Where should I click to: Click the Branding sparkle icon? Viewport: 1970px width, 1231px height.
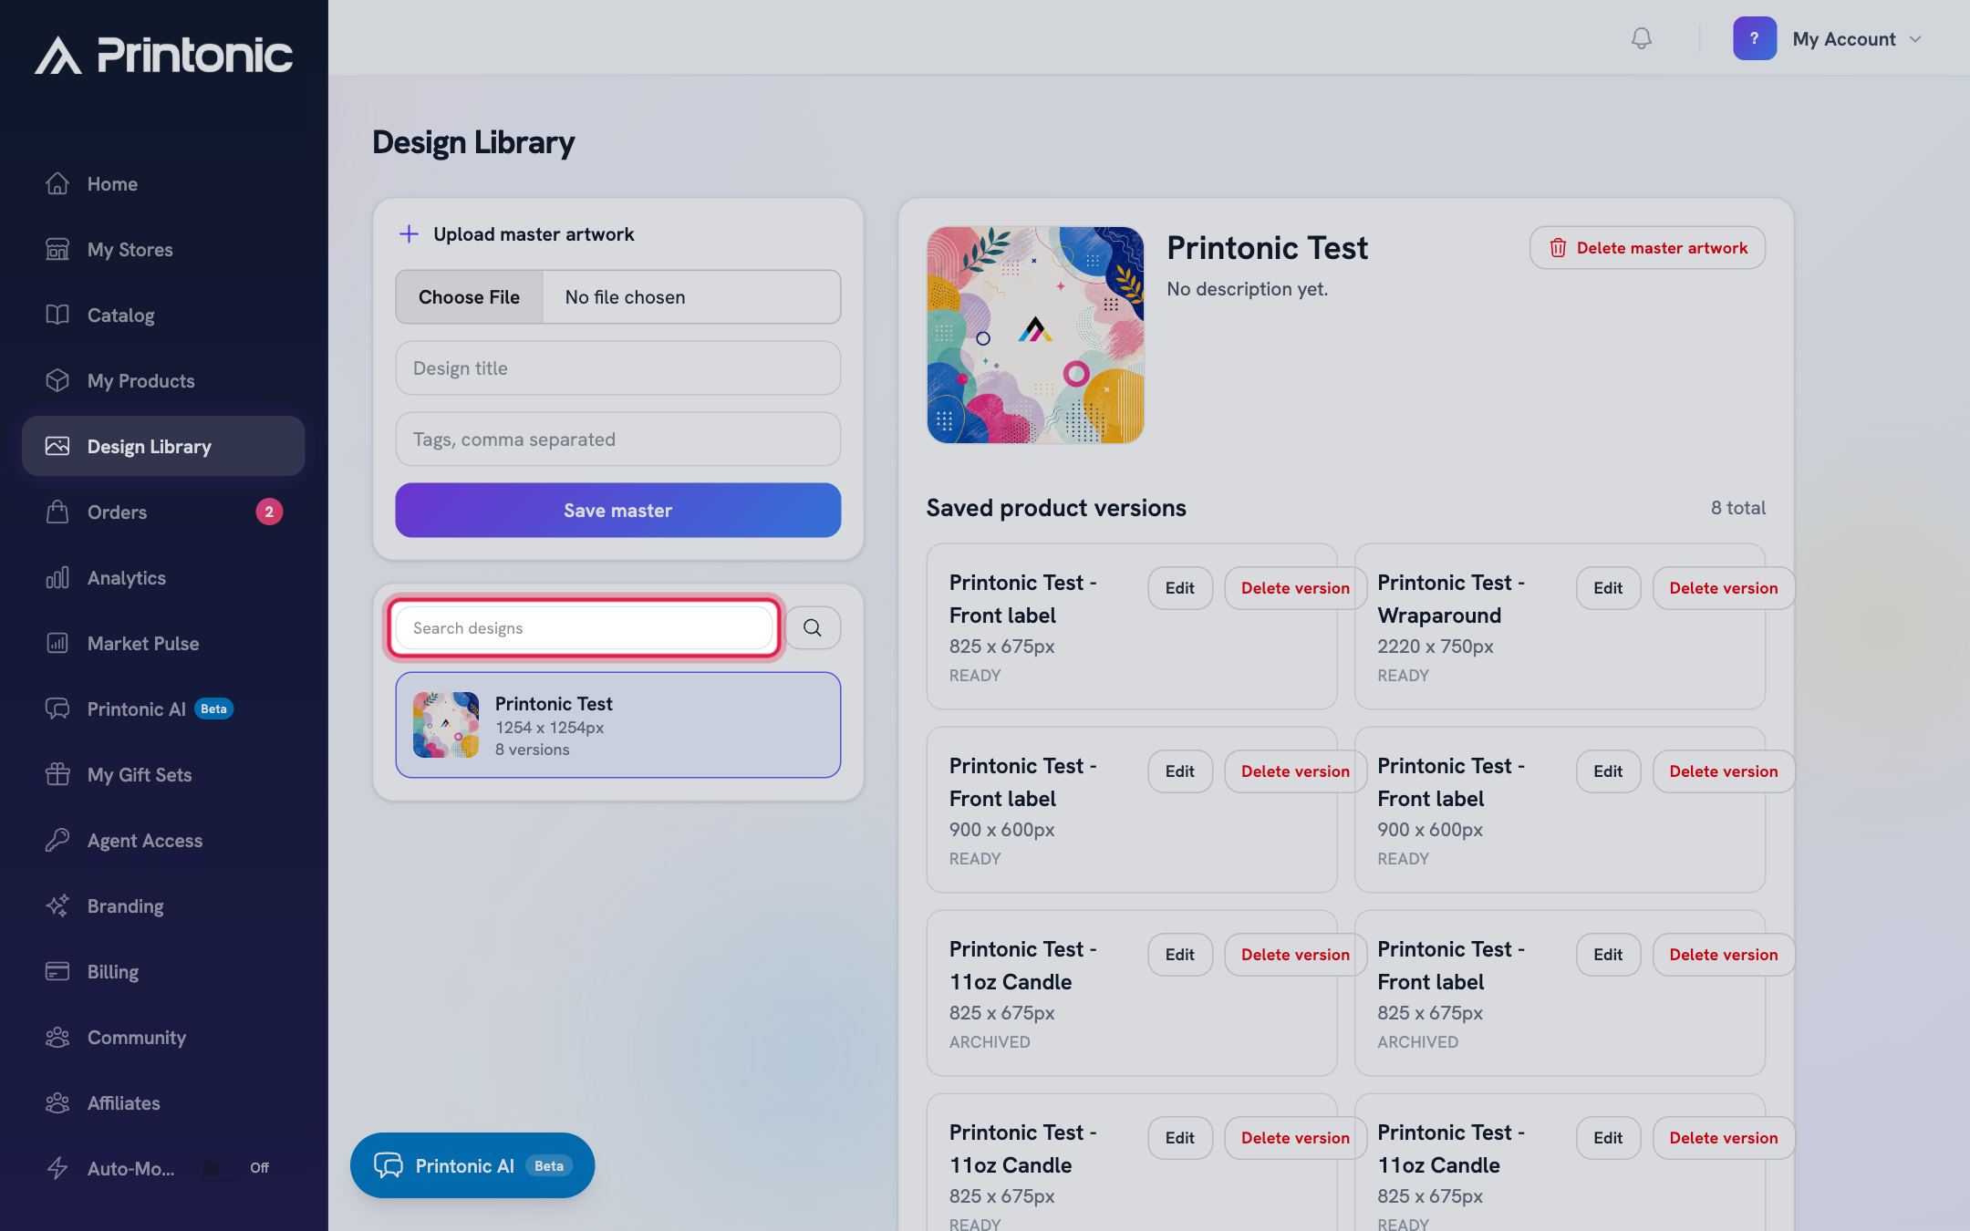point(57,905)
